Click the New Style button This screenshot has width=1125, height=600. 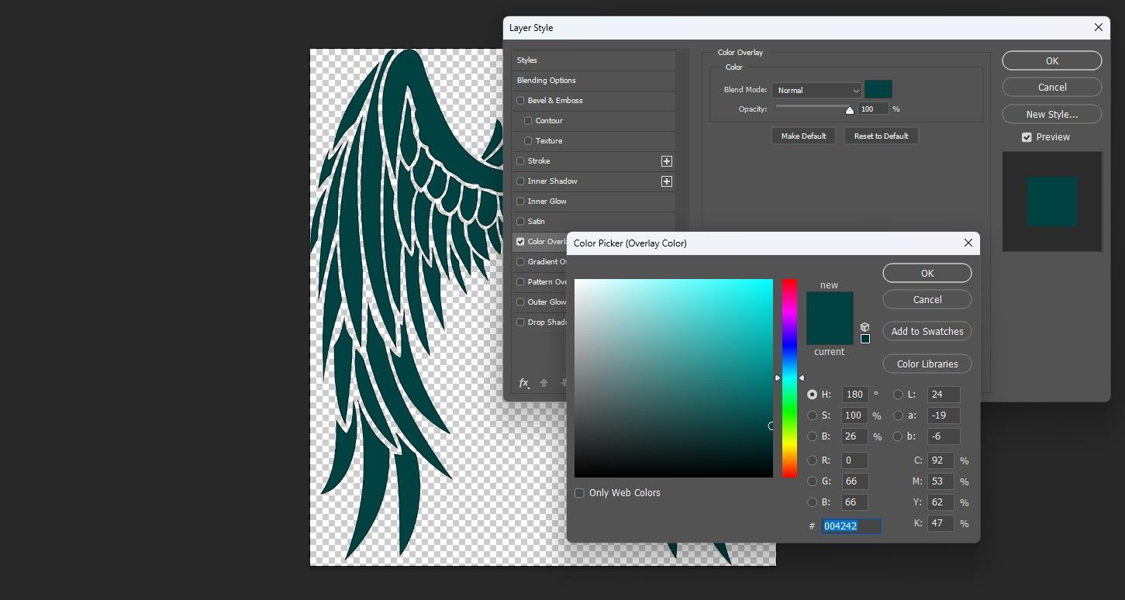(x=1051, y=113)
